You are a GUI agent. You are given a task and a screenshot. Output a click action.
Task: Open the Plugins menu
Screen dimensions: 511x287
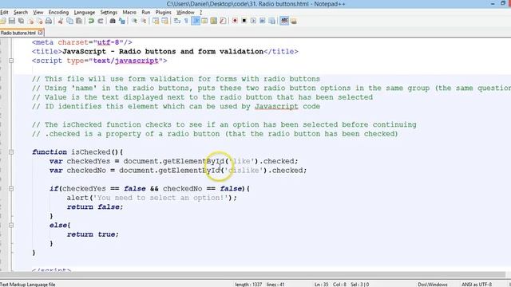[x=163, y=13]
